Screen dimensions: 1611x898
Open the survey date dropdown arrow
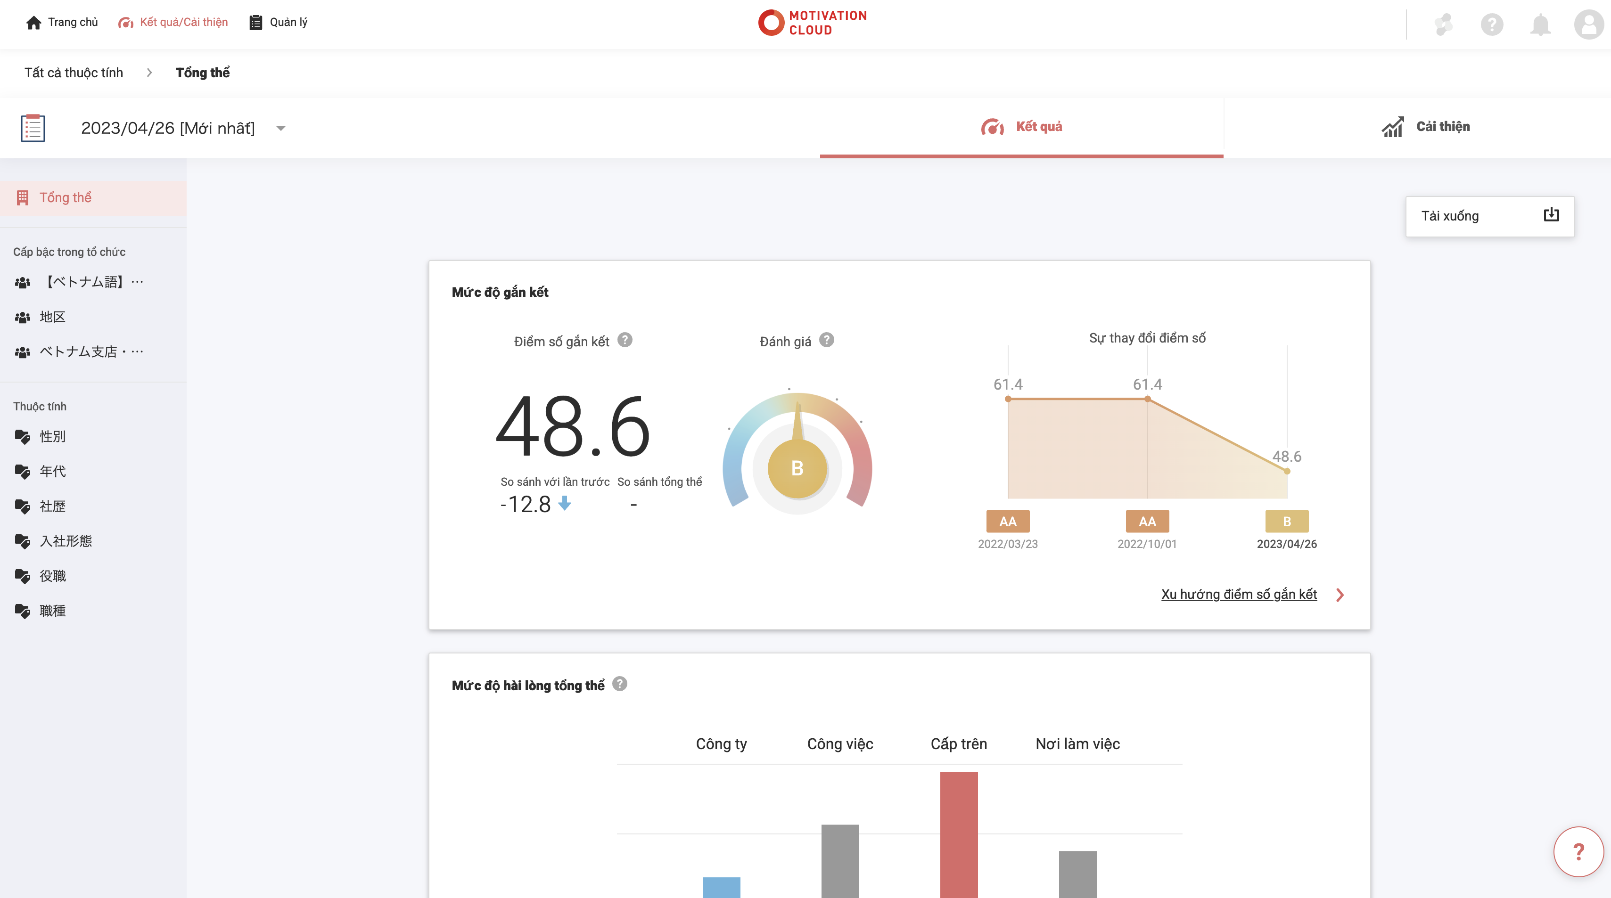[x=281, y=128]
